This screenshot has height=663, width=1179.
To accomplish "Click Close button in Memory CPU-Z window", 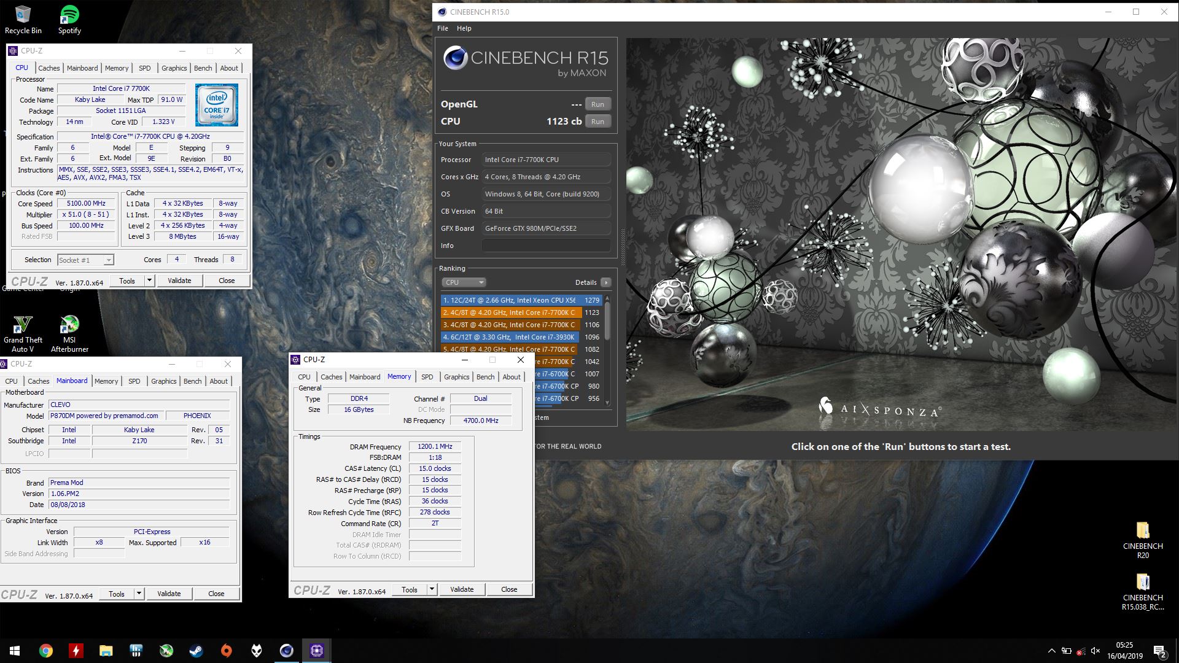I will (509, 589).
